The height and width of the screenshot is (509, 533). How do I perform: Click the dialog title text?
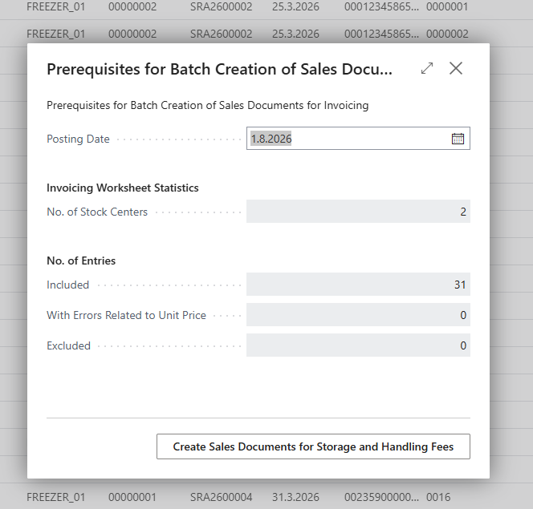(x=220, y=69)
